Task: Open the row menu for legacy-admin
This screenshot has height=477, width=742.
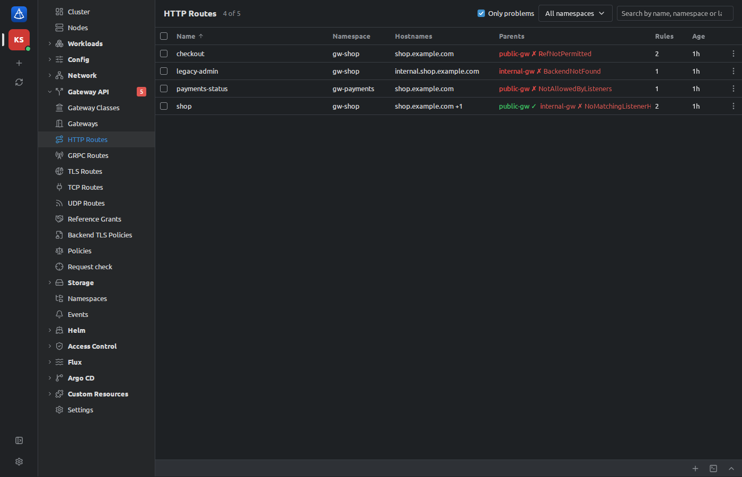Action: pos(733,71)
